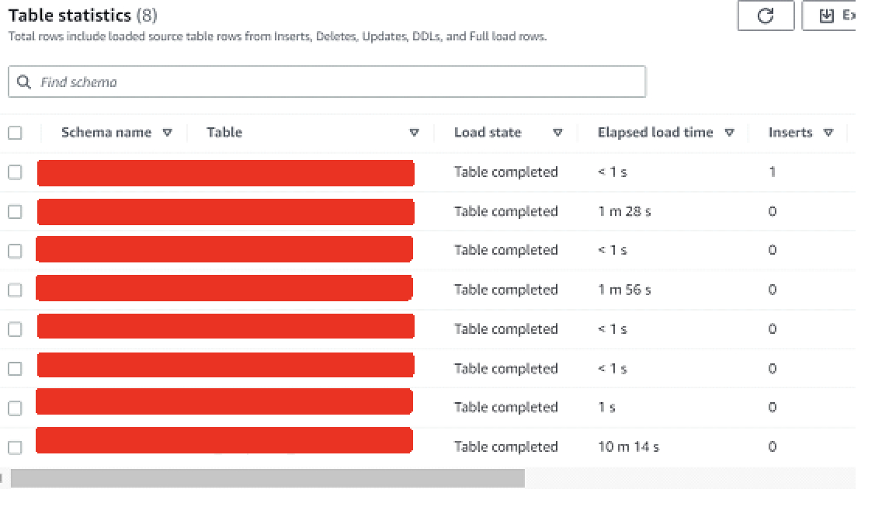Viewport: 882px width, 514px height.
Task: Click Elapsed load time sort triangle
Action: (x=729, y=133)
